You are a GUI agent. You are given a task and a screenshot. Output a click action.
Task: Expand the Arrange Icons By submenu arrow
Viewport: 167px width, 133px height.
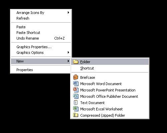coord(68,13)
